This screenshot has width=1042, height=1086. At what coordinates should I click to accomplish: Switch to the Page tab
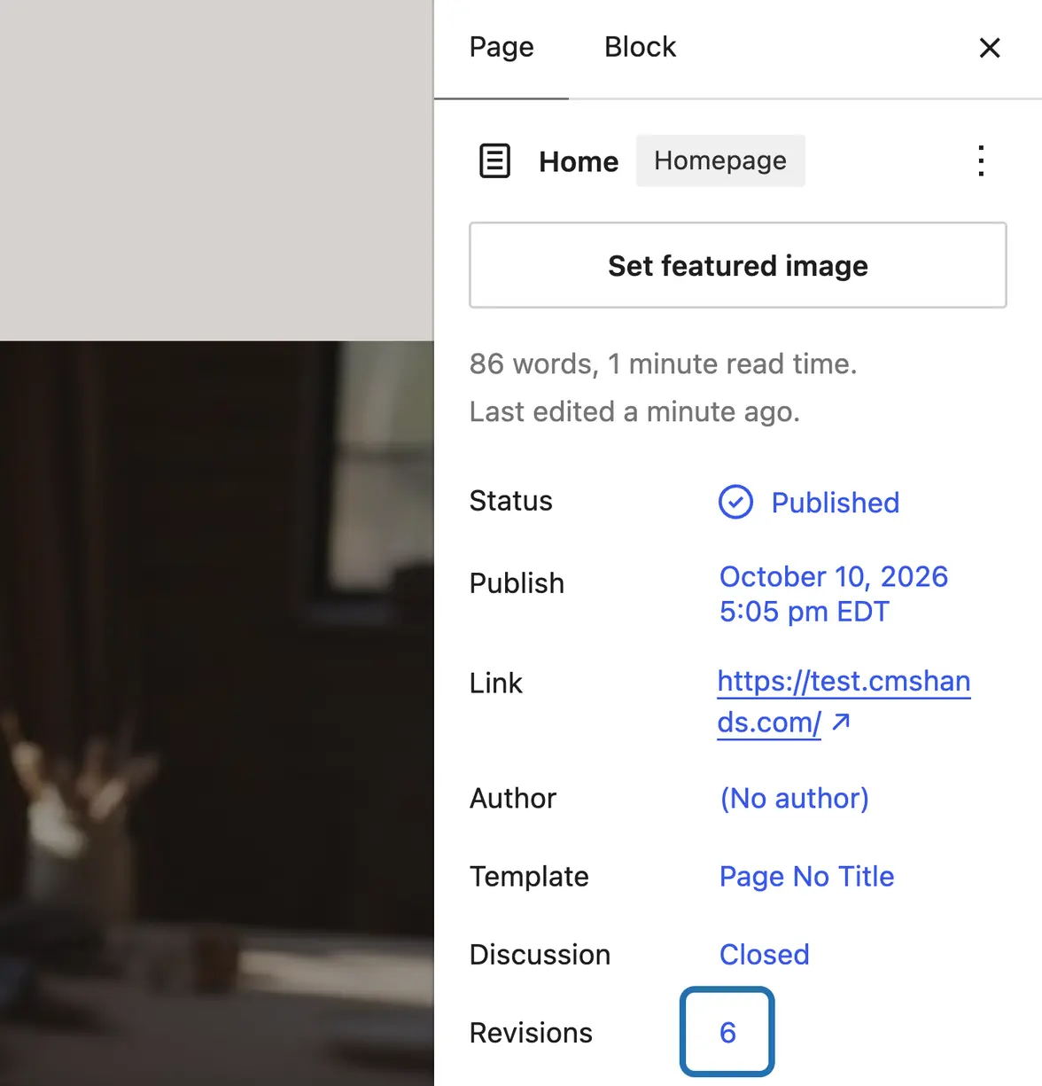(x=502, y=48)
